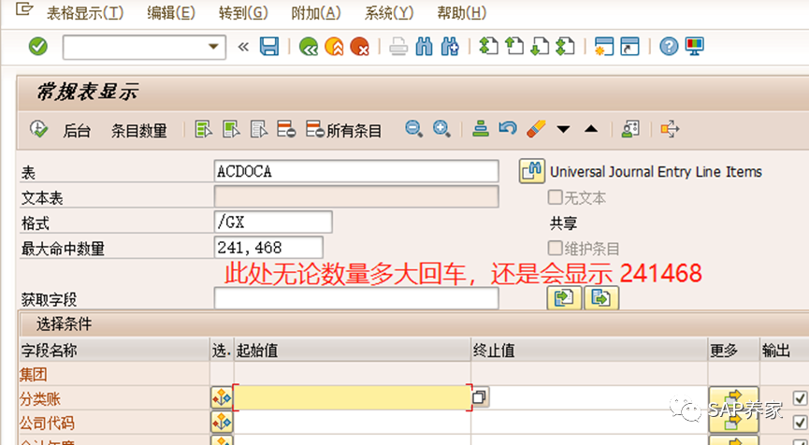The width and height of the screenshot is (809, 445).
Task: Click the 分类账 起始值 input cell
Action: point(353,398)
